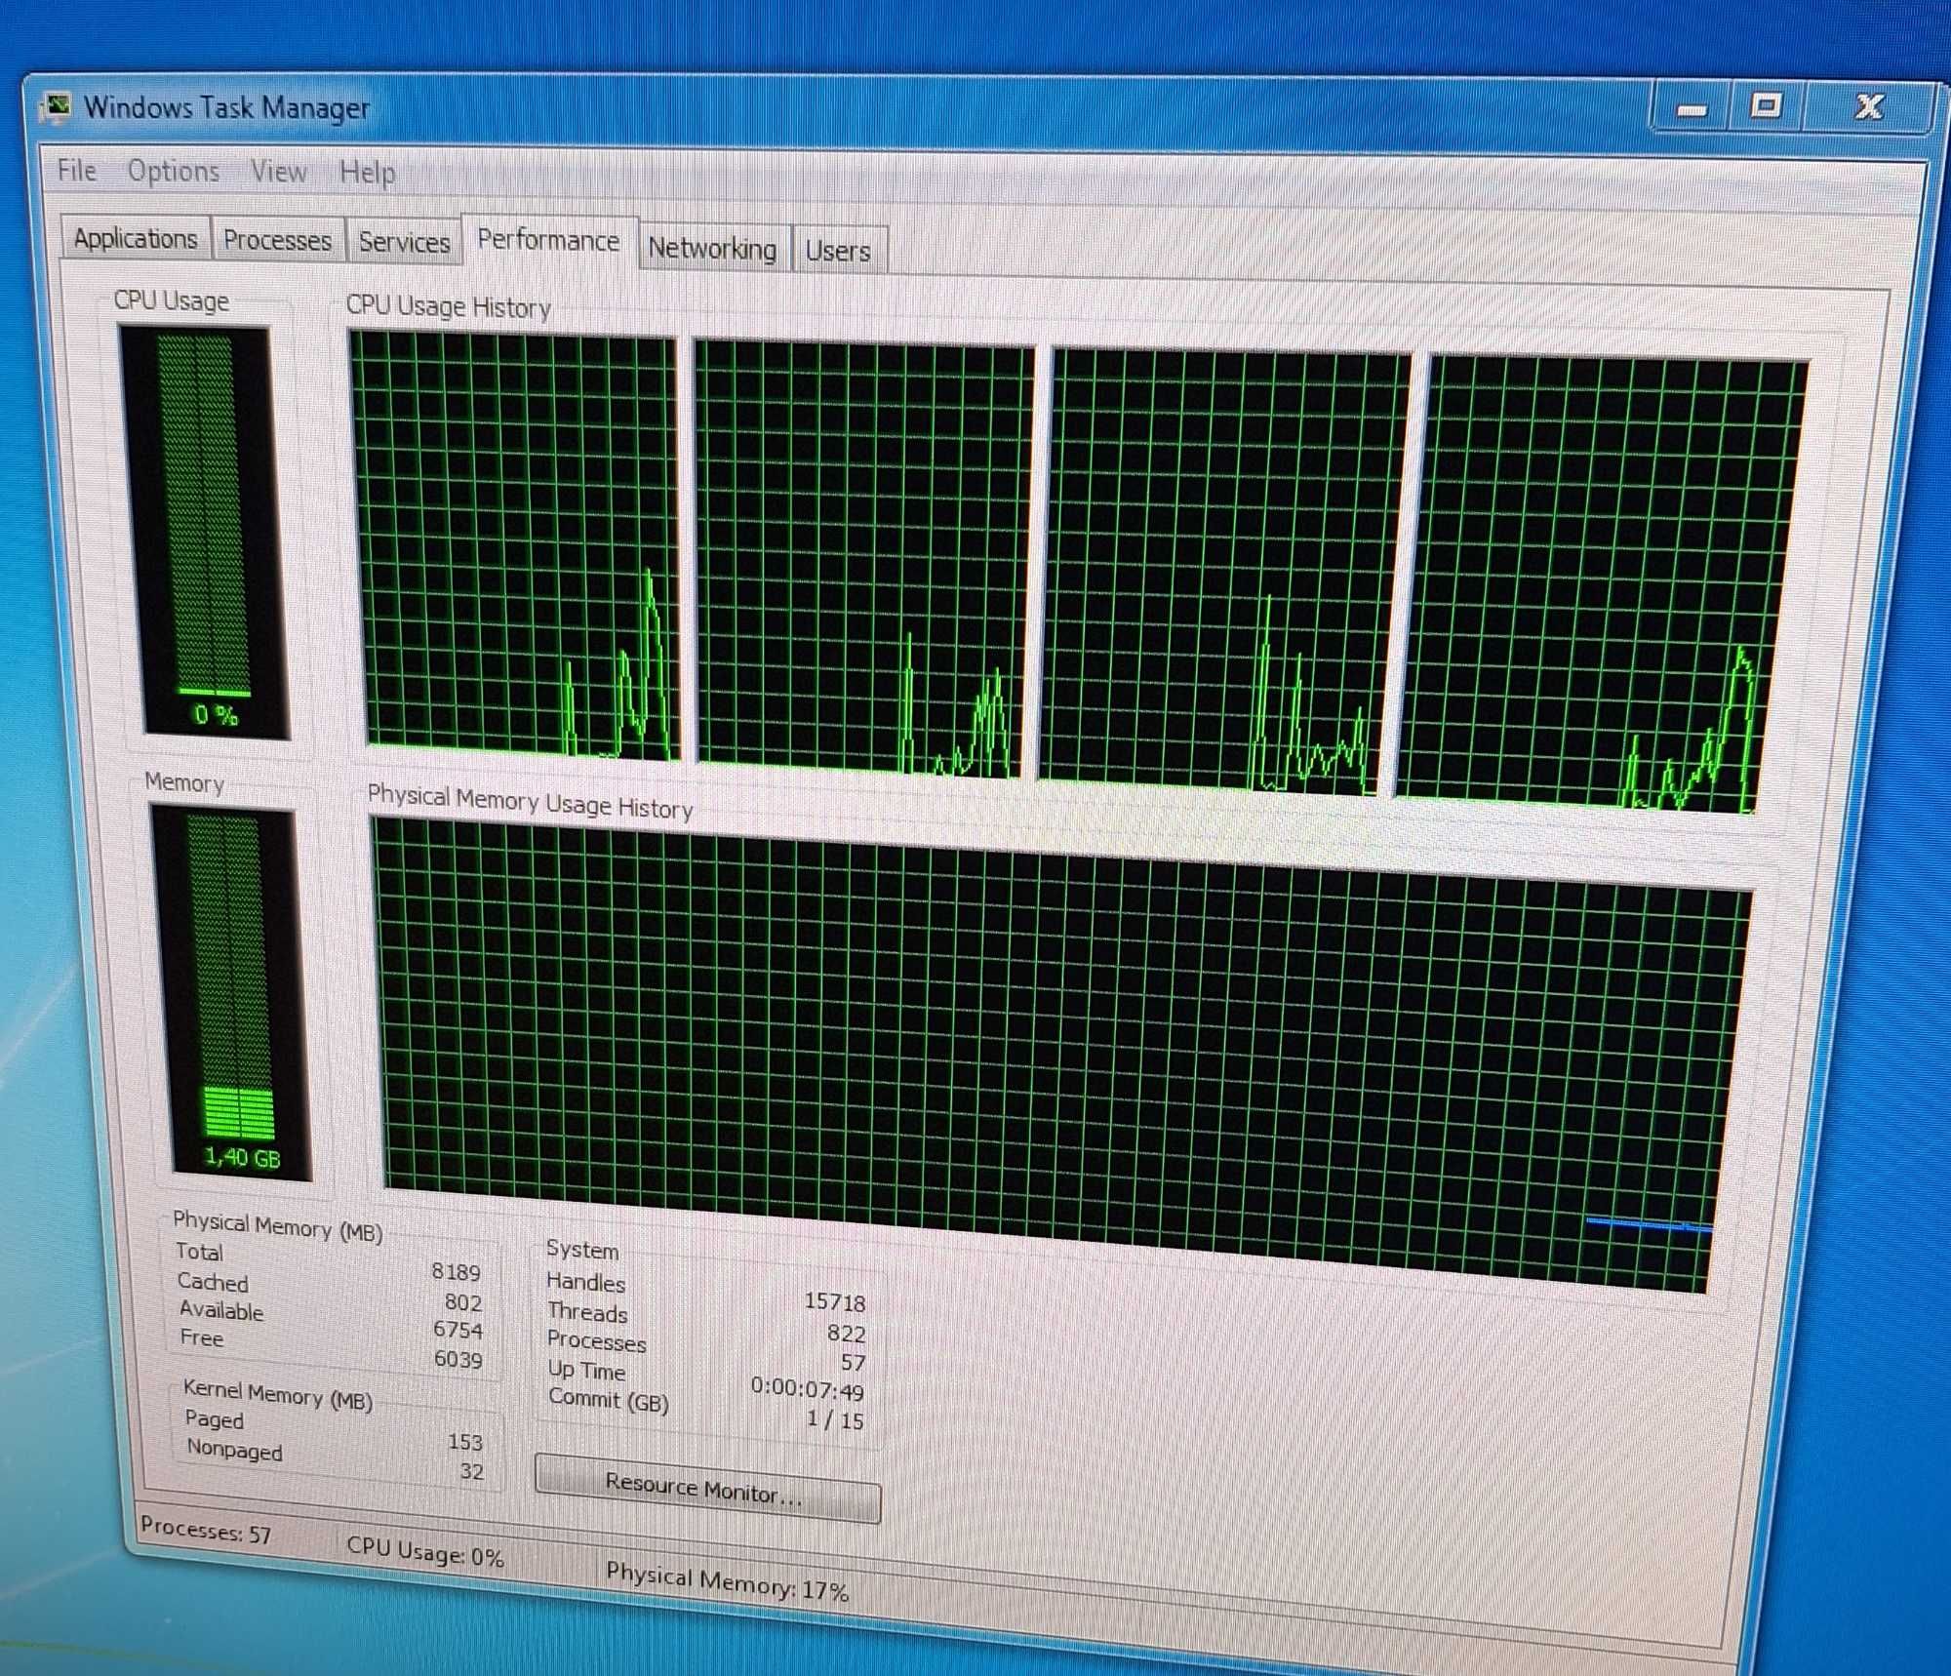Screen dimensions: 1951x1676
Task: Click the Resource Monitor button
Action: (x=706, y=1488)
